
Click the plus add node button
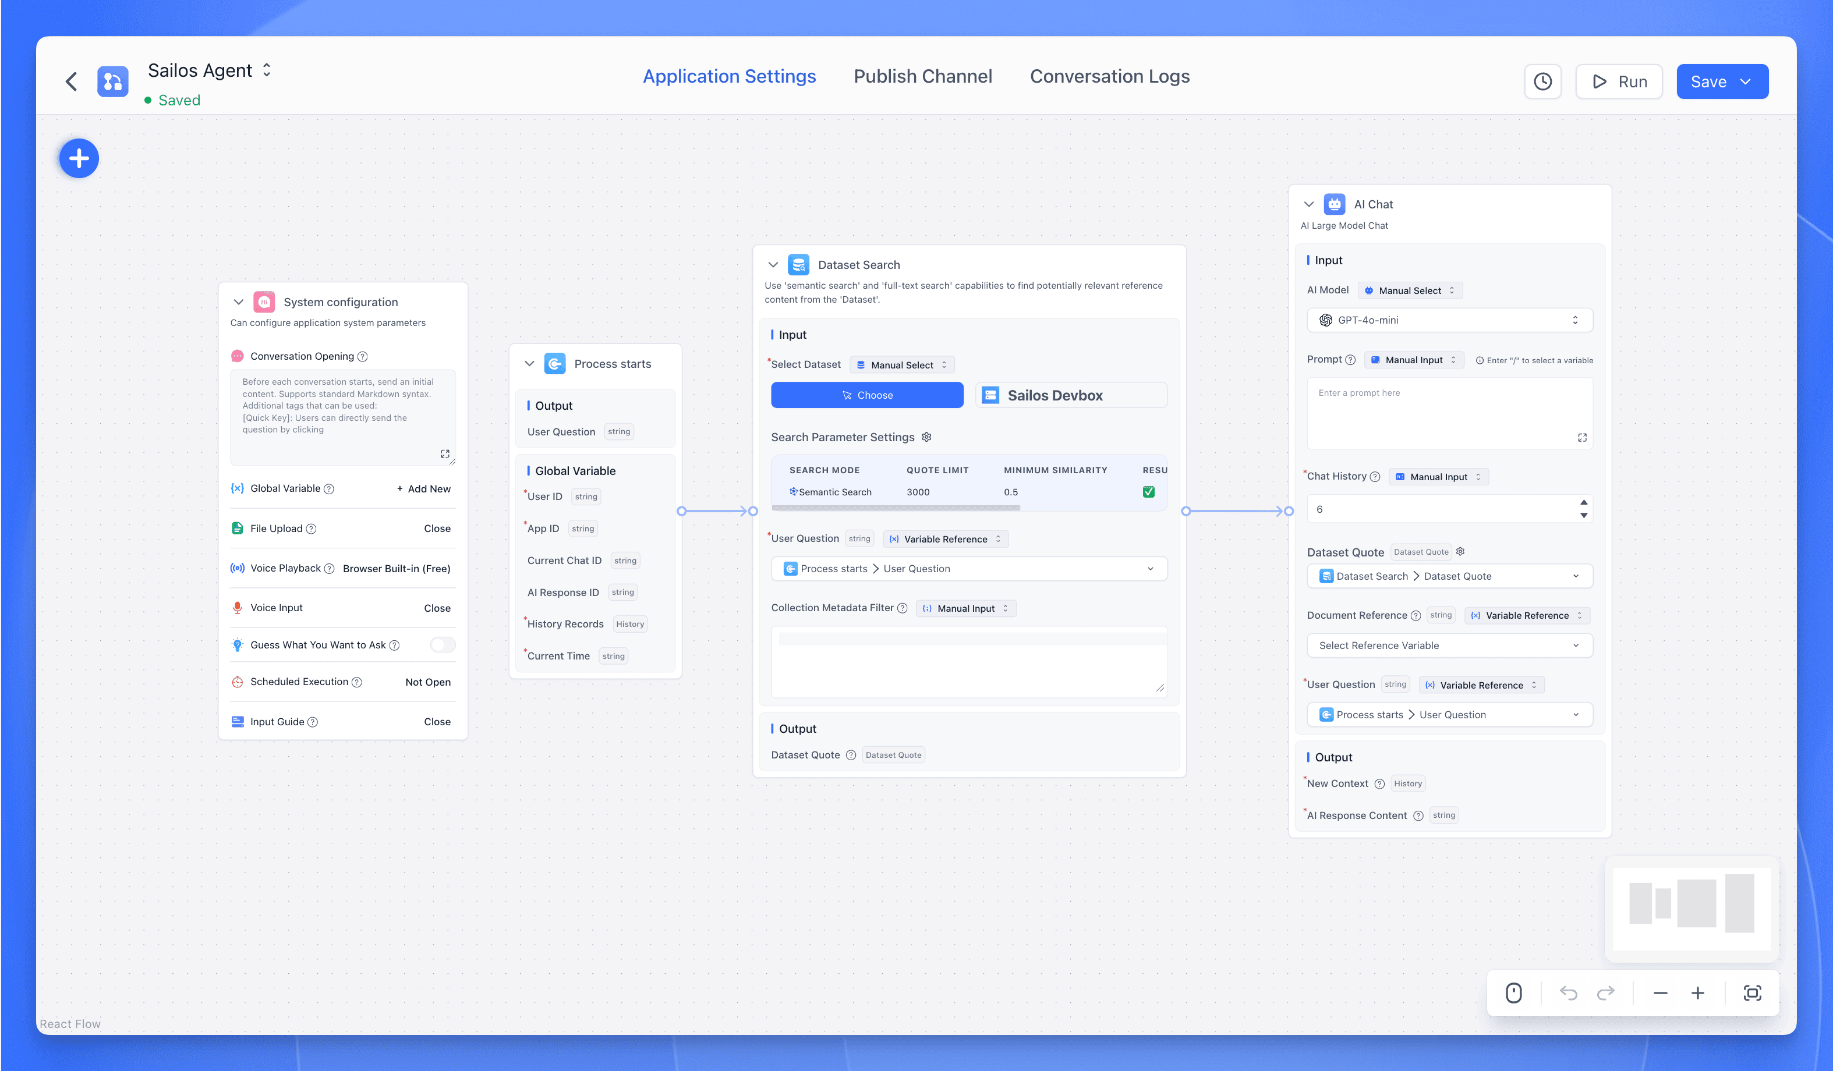tap(79, 158)
